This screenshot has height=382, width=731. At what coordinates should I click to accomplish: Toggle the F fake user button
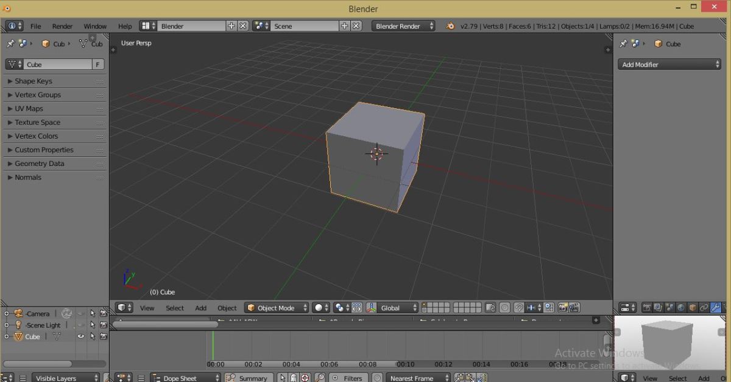98,64
